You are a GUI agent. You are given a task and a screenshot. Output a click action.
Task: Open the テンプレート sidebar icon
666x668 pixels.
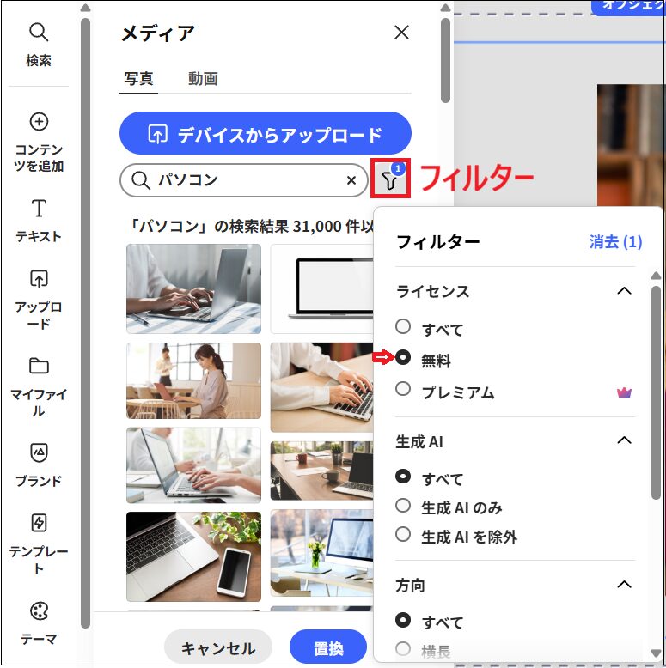pos(39,523)
